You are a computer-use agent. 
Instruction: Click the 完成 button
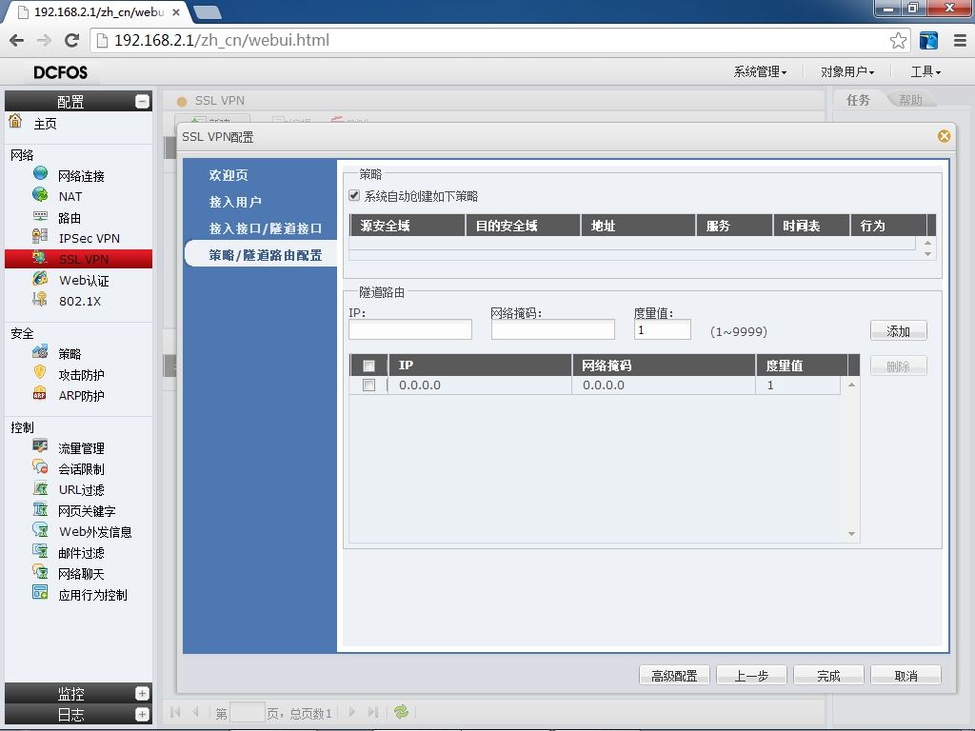click(x=828, y=676)
